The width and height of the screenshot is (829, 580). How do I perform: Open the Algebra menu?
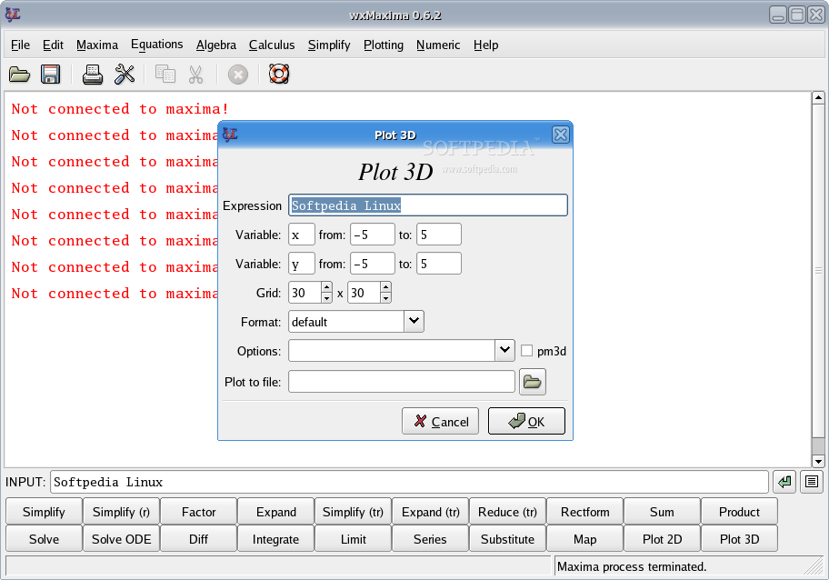pos(216,45)
